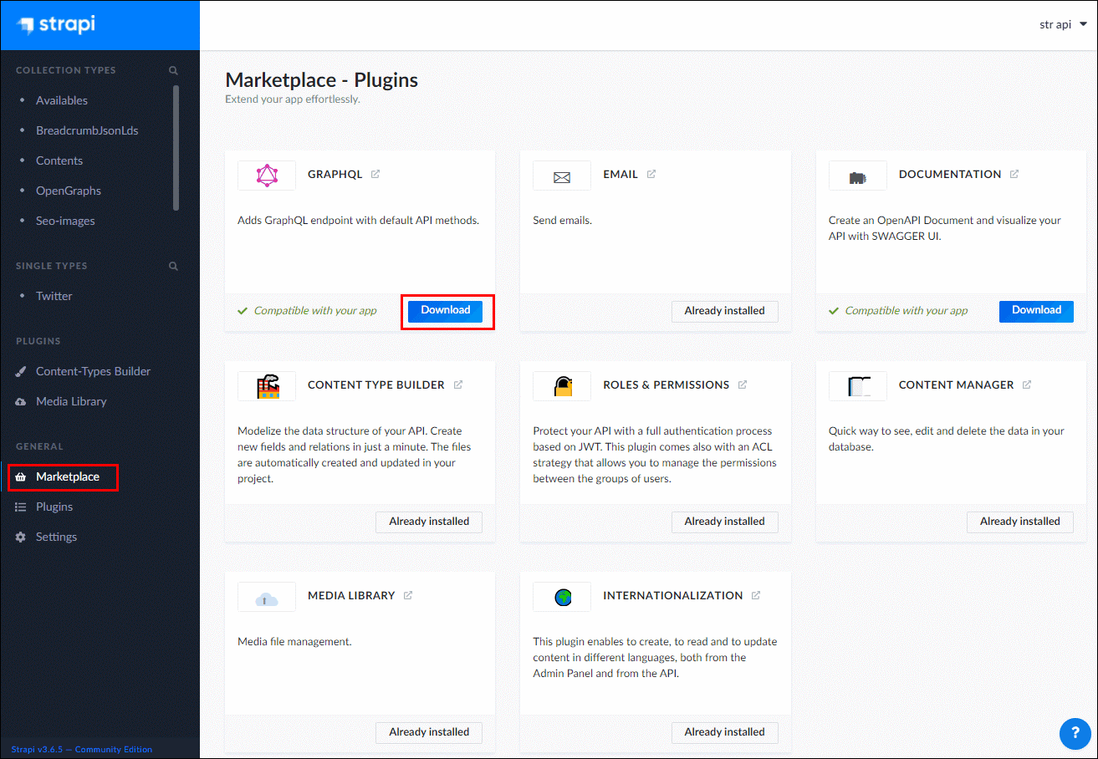Click GraphQL compatible with your app checkmark
This screenshot has height=759, width=1098.
[x=243, y=311]
